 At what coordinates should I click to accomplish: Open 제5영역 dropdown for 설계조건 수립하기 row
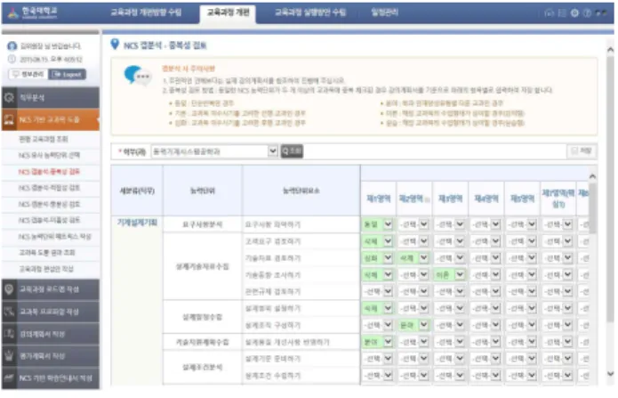(x=521, y=376)
